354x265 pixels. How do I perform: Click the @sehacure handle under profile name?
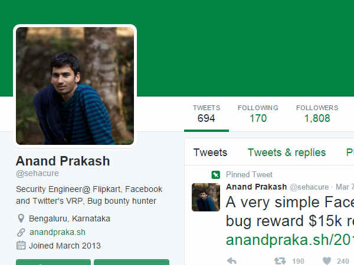37,173
